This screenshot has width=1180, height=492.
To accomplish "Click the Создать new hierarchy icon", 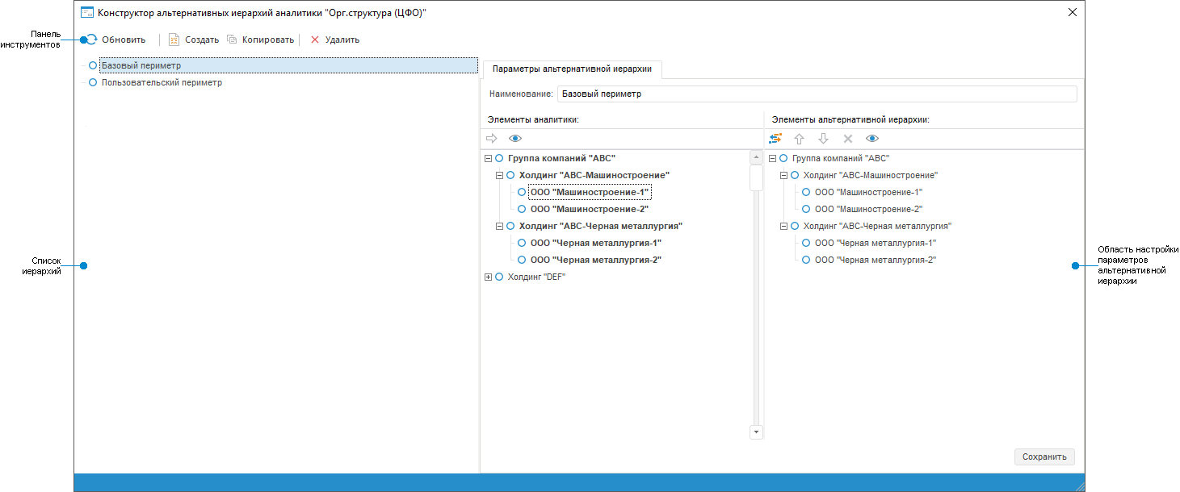I will (x=174, y=39).
